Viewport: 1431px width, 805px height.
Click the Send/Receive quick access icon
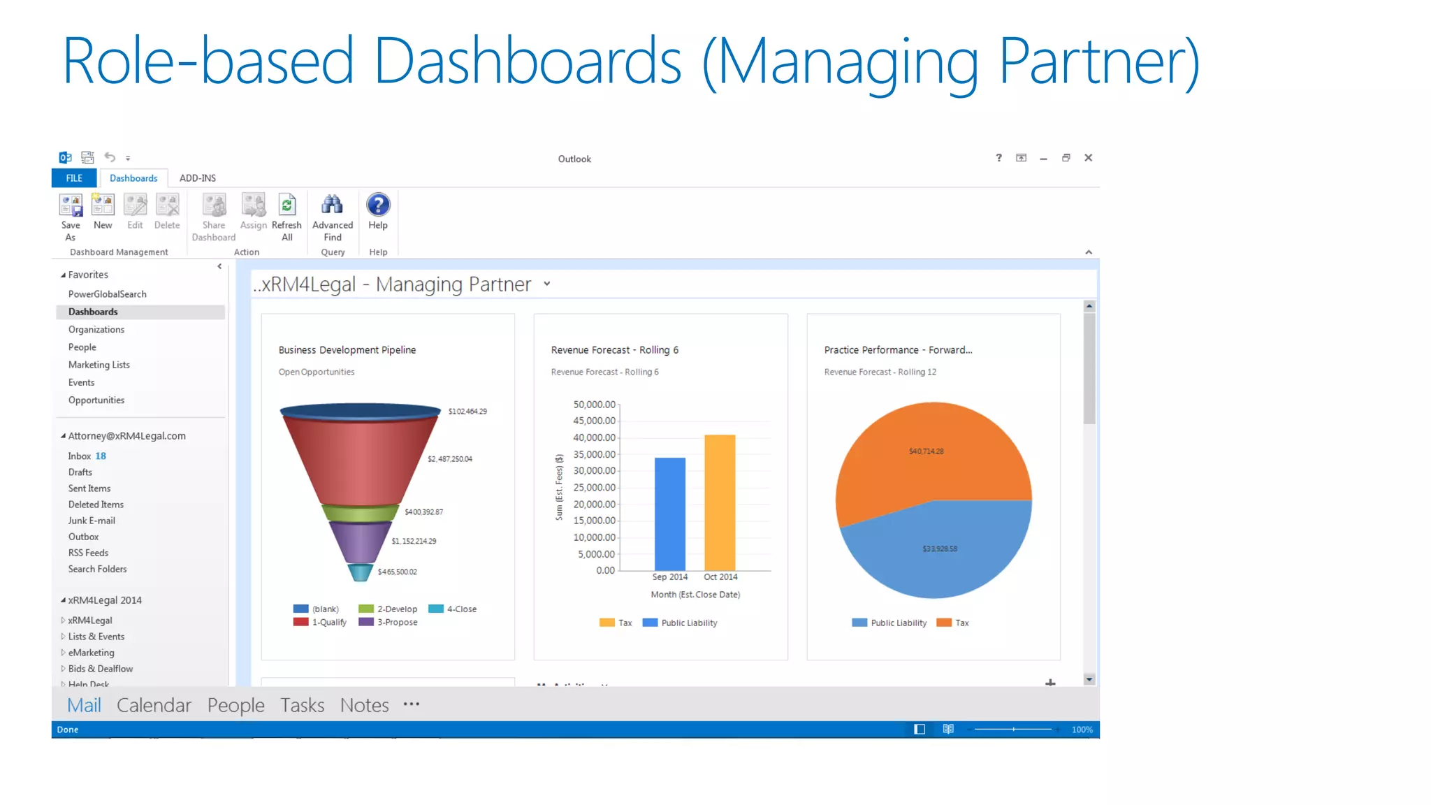(x=87, y=158)
